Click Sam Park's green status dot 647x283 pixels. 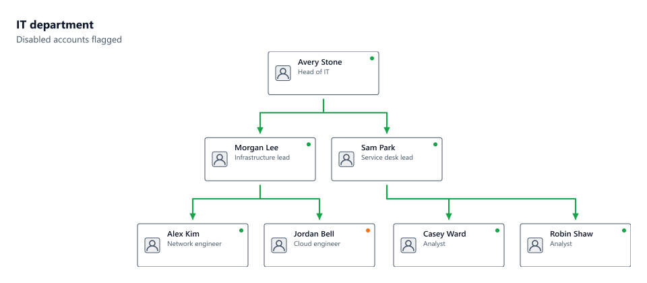pos(435,144)
